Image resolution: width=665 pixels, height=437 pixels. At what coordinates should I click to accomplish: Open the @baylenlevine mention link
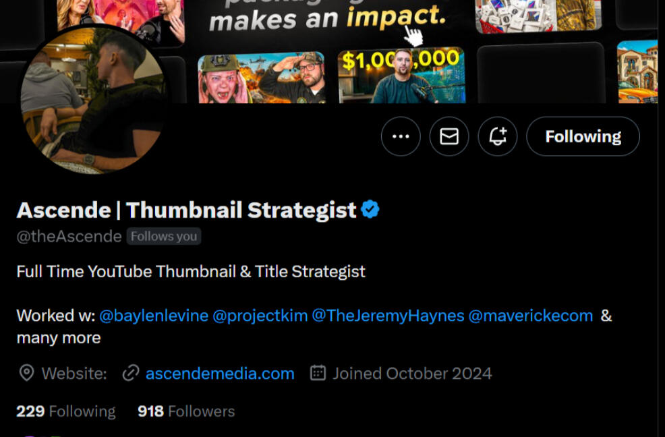154,316
